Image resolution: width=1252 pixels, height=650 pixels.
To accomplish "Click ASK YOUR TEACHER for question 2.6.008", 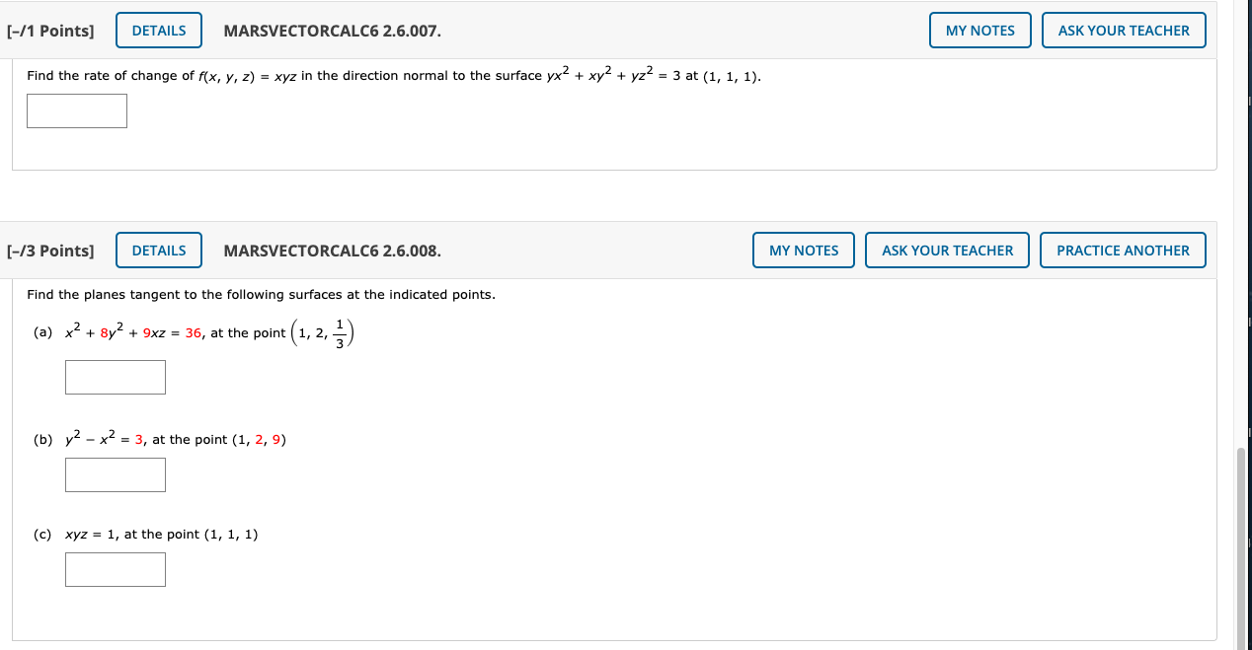I will pyautogui.click(x=947, y=251).
